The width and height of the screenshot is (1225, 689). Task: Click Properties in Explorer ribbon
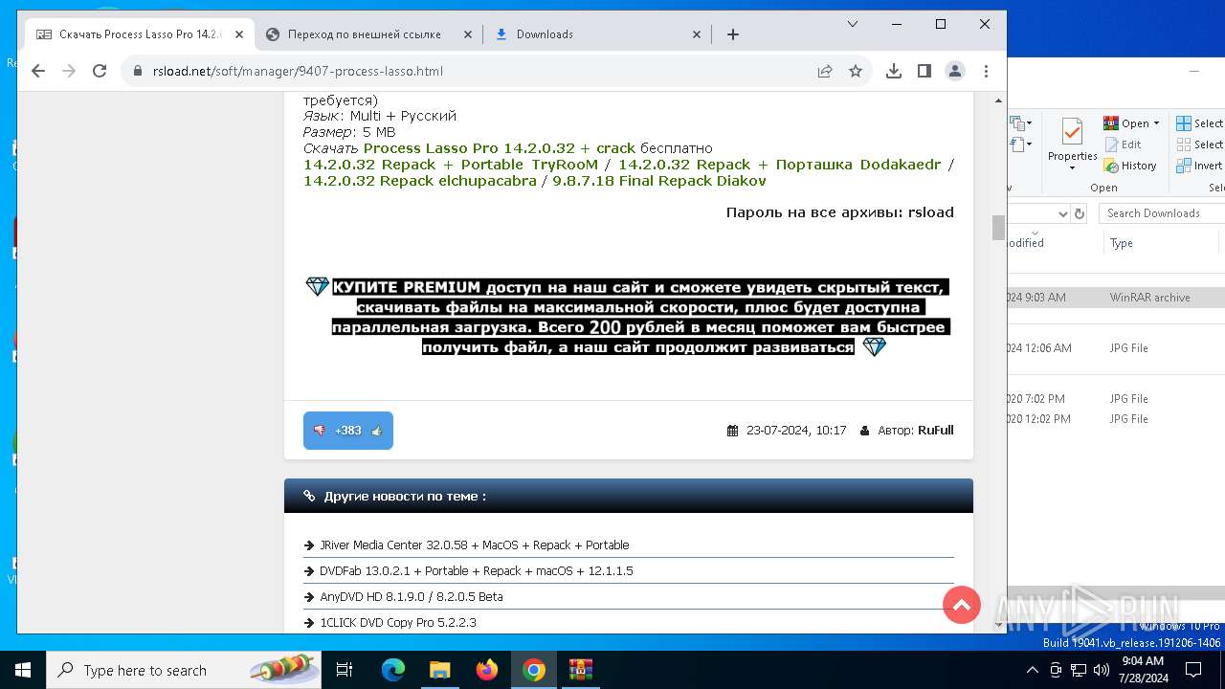click(1072, 144)
